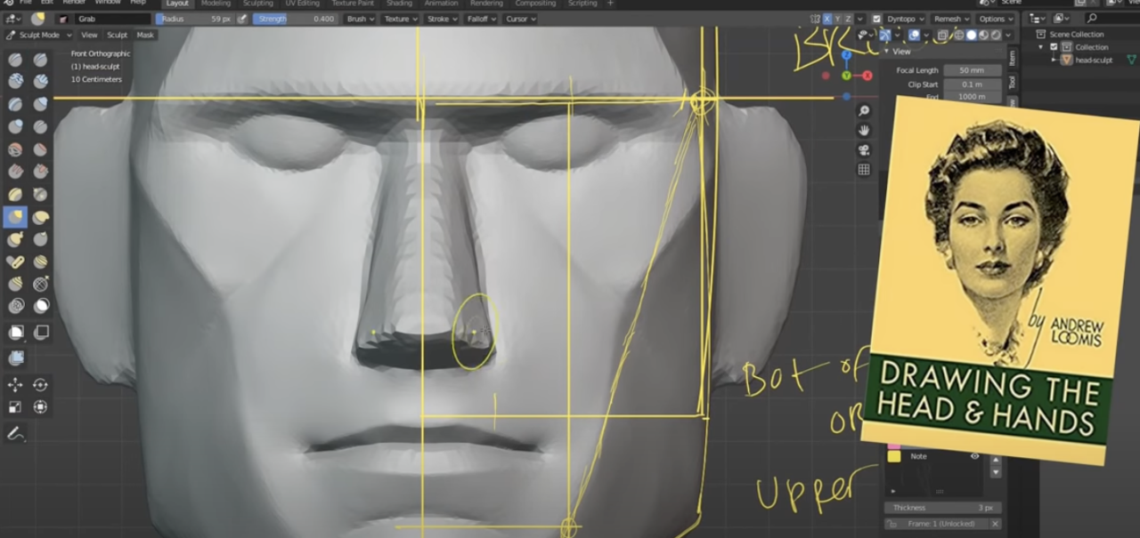The height and width of the screenshot is (538, 1140).
Task: Choose the Crease brush
Action: (x=41, y=127)
